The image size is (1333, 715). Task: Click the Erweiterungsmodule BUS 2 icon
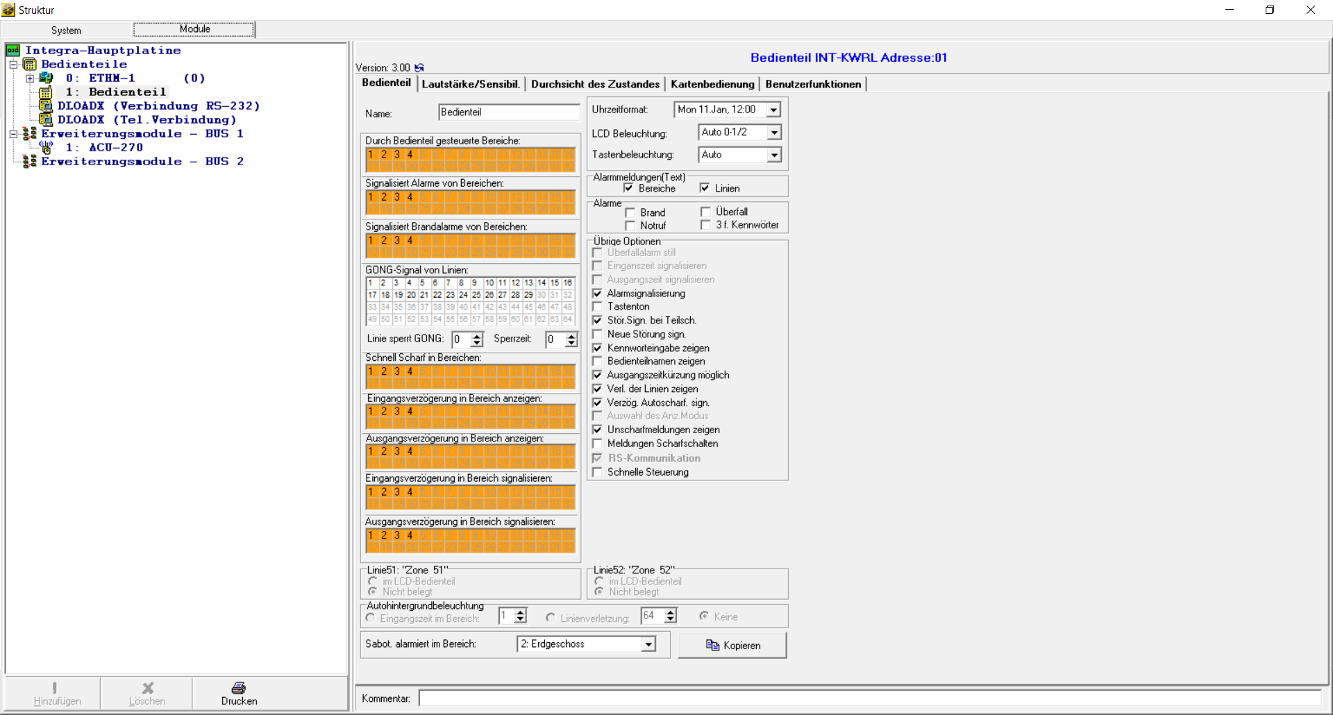29,161
